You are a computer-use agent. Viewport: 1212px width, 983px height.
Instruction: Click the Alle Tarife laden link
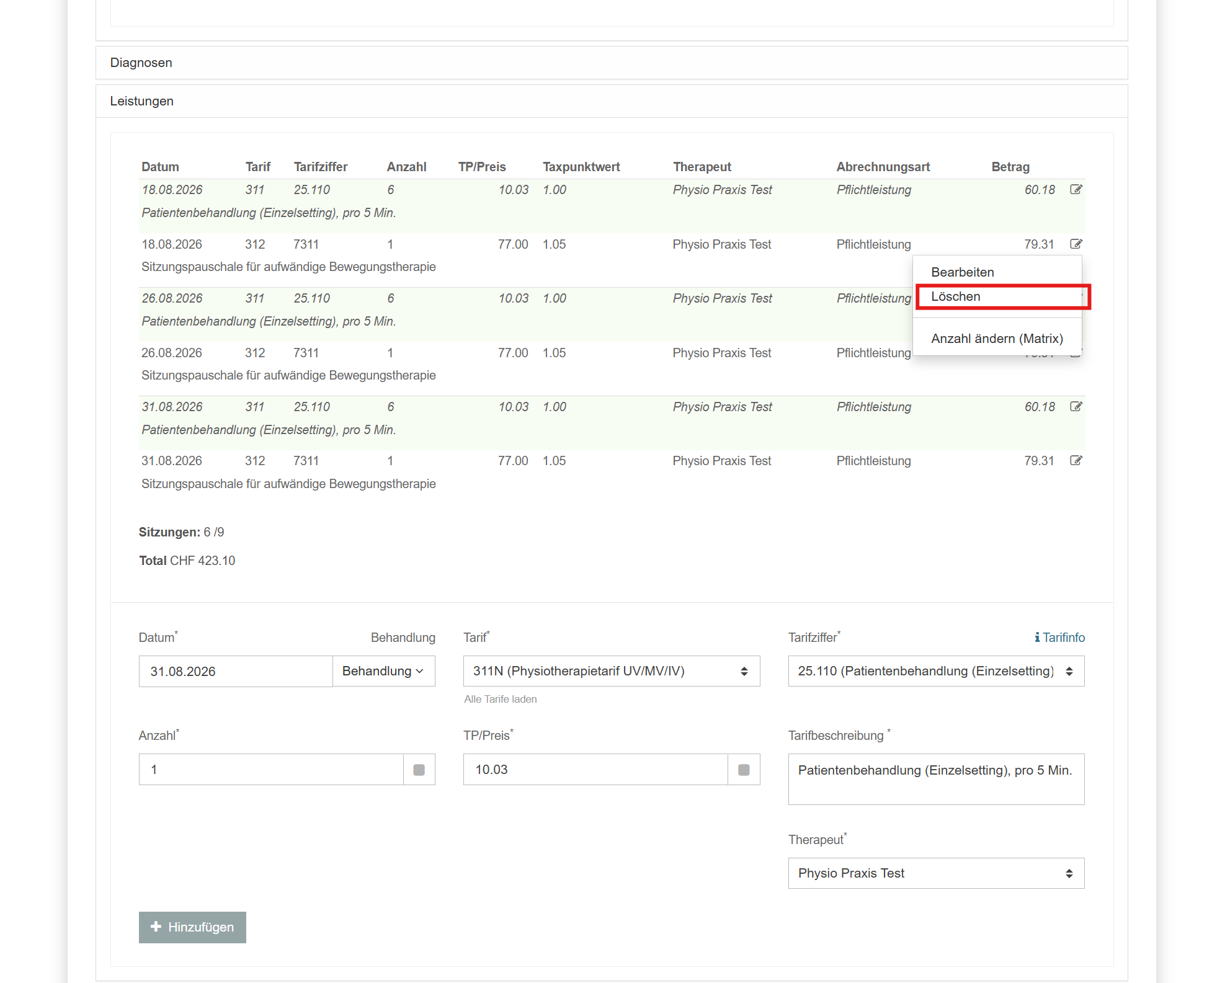pyautogui.click(x=501, y=699)
